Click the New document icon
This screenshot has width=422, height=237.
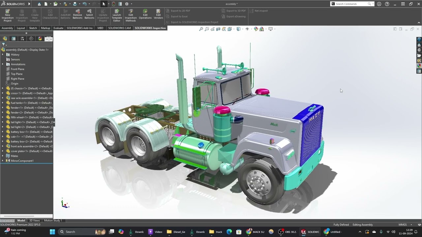click(x=46, y=4)
